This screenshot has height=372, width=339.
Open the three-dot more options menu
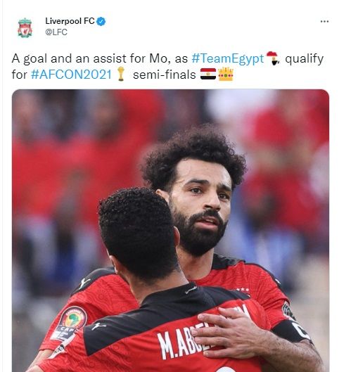[324, 21]
